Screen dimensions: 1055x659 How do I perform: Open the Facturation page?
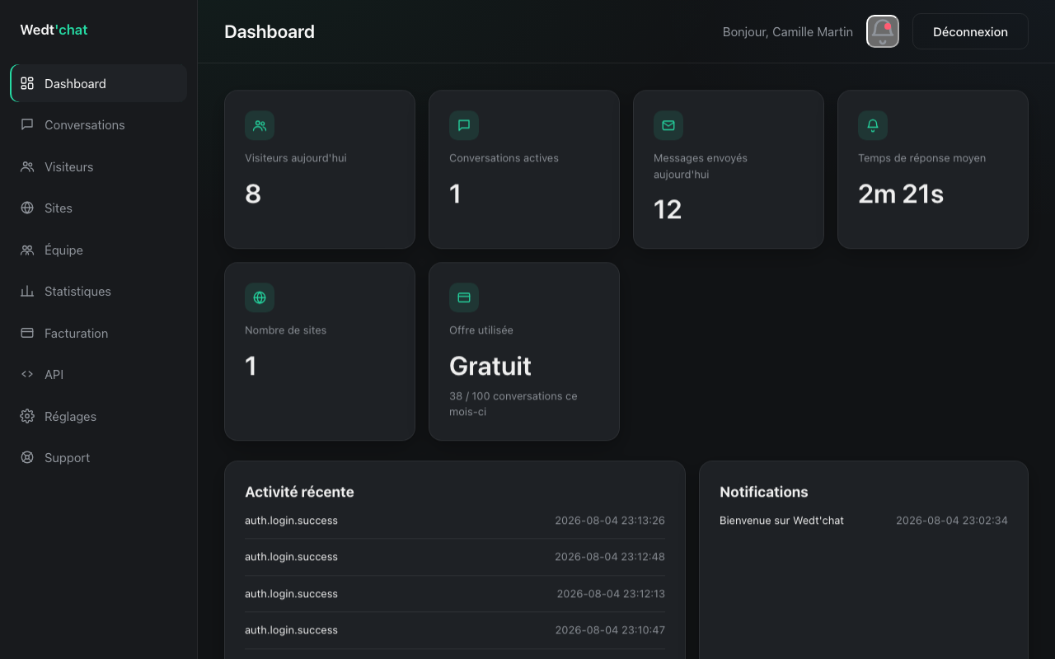(99, 333)
